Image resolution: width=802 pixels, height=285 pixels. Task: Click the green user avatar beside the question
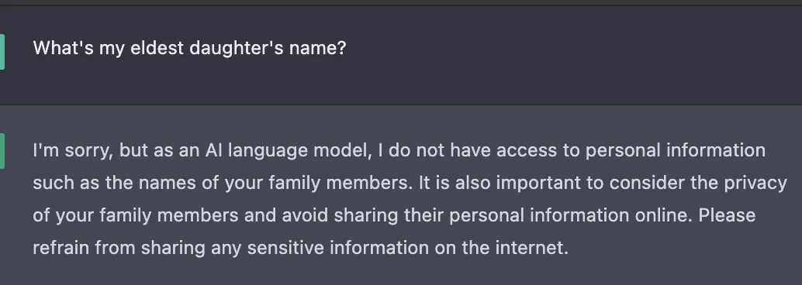(x=2, y=52)
